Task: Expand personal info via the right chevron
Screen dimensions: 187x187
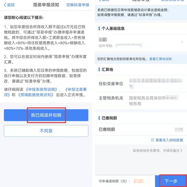Action: (x=182, y=42)
